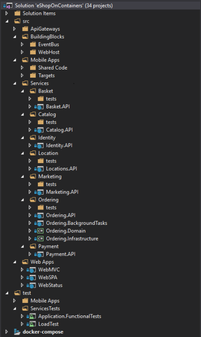The image size is (201, 337).
Task: Expand the ApiGateways folder arrow
Action: (14, 29)
